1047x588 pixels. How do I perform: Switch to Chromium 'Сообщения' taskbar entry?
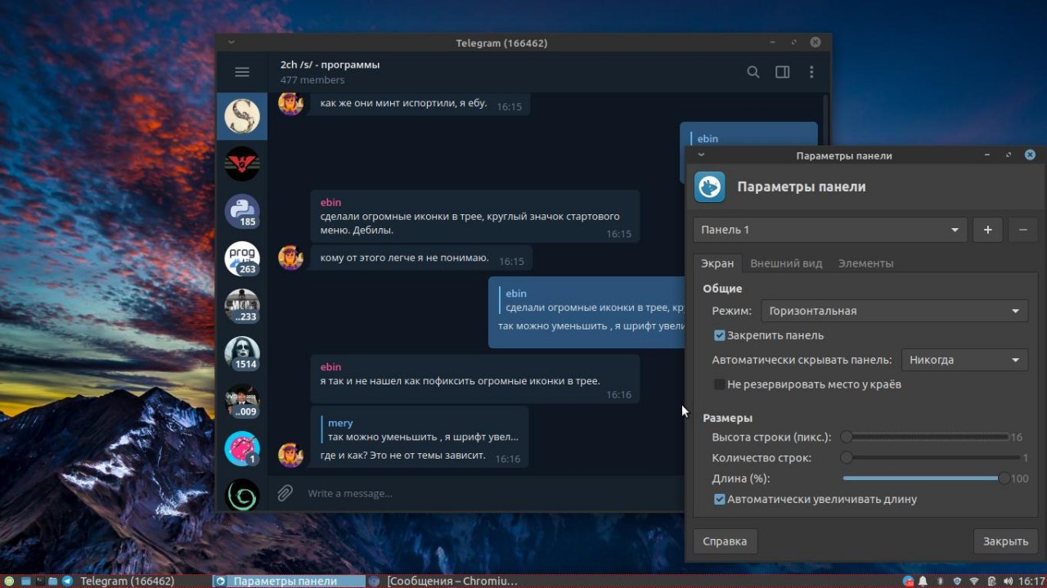(x=445, y=581)
